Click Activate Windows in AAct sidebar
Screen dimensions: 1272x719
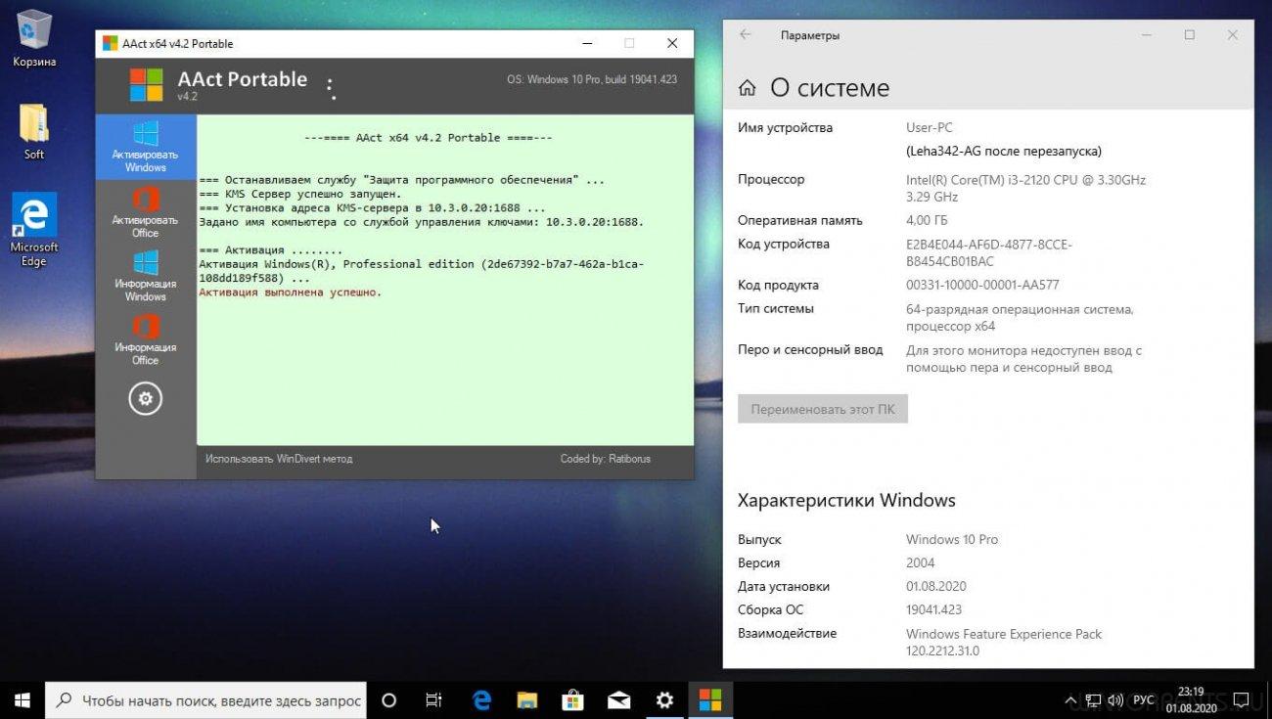click(146, 147)
